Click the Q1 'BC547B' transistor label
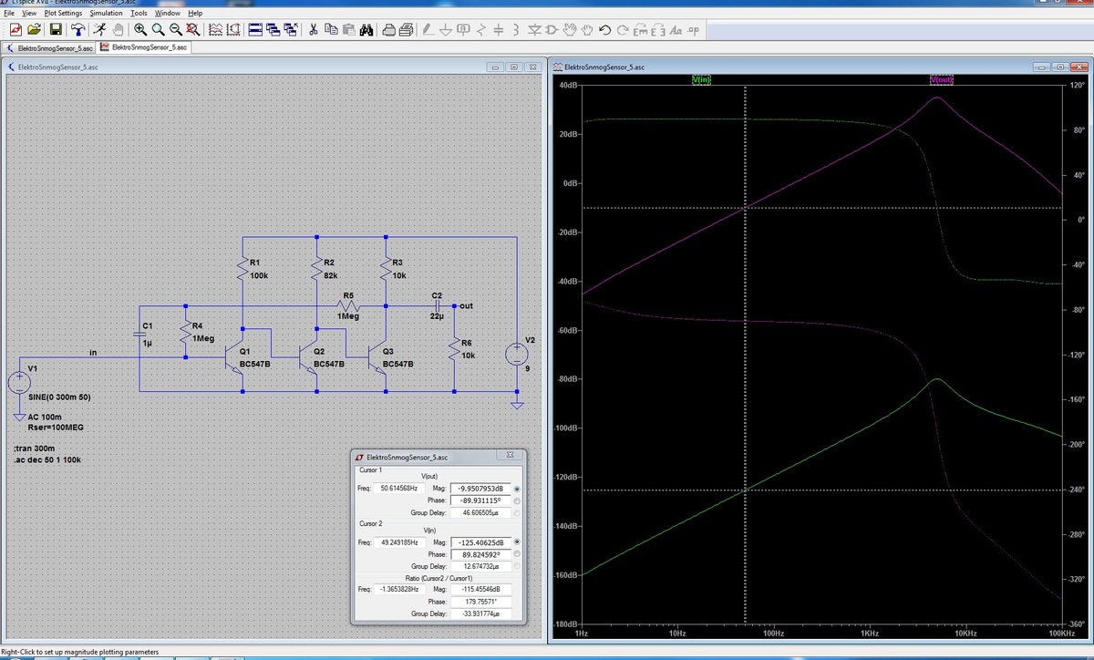Viewport: 1094px width, 660px height. pos(254,364)
